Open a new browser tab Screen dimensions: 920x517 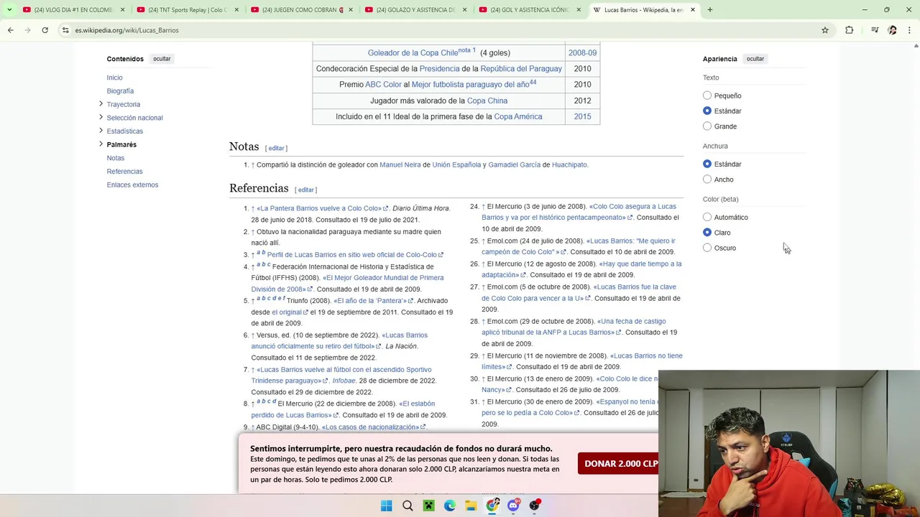click(710, 10)
